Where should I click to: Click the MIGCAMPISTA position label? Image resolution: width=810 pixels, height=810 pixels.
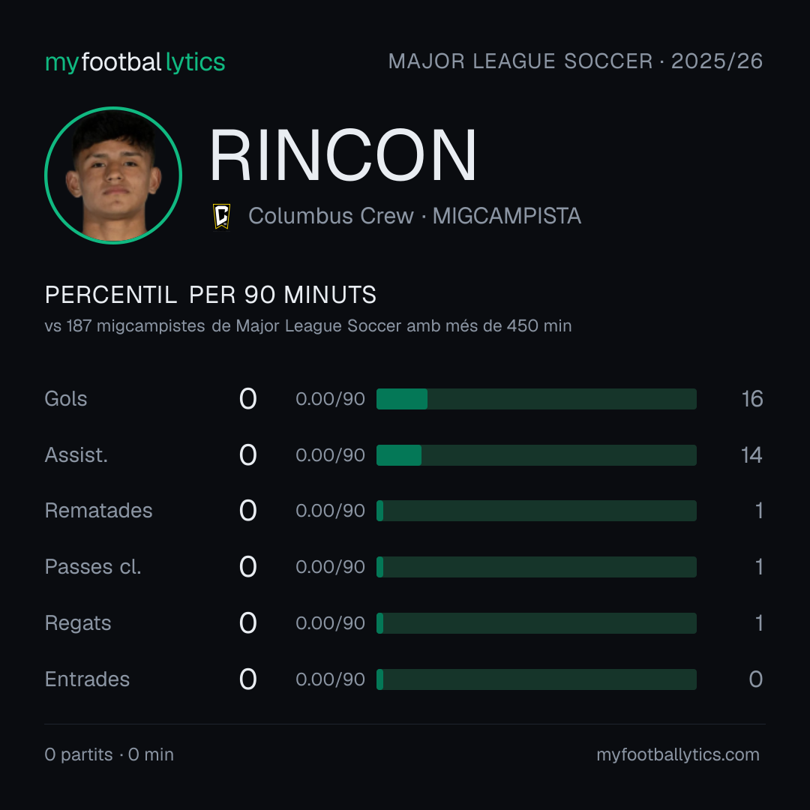(x=507, y=216)
